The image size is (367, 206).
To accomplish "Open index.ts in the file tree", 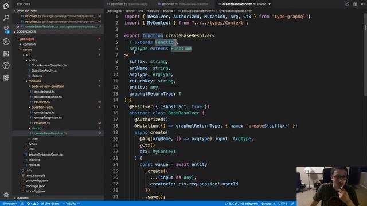I will (x=34, y=160).
